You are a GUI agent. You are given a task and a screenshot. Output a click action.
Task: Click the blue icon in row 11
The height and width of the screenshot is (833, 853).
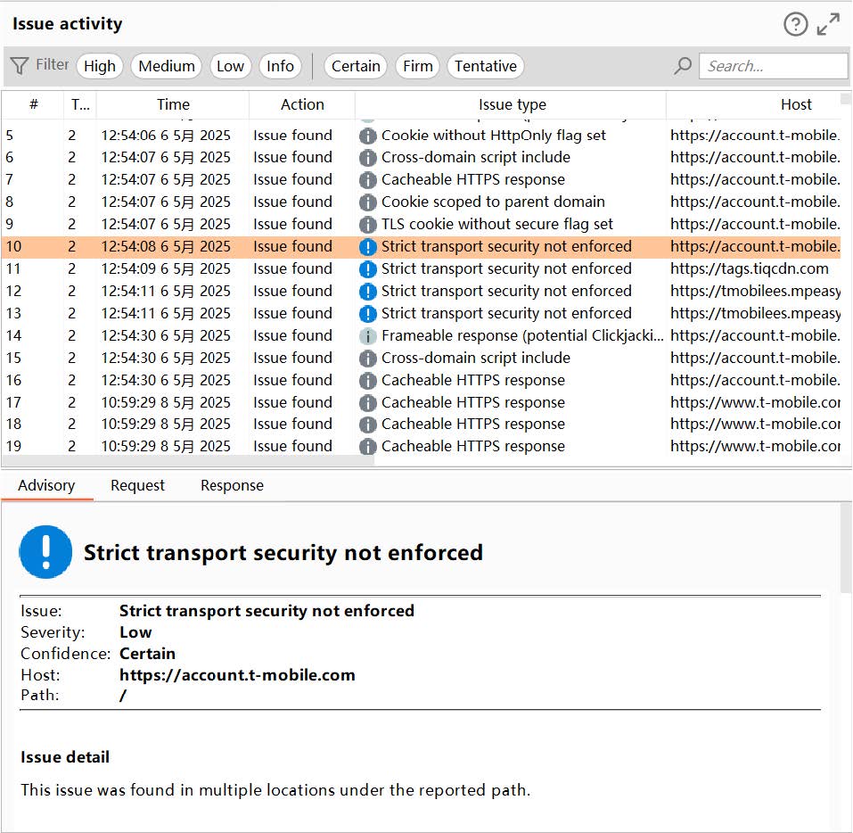367,269
